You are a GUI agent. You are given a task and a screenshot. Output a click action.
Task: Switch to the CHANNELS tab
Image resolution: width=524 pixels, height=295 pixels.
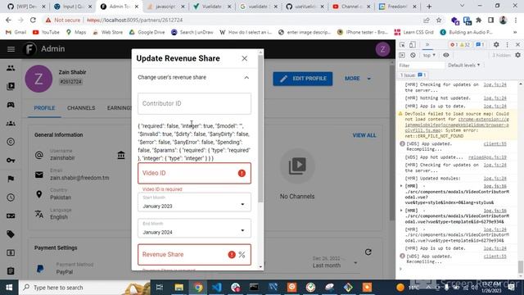click(81, 108)
